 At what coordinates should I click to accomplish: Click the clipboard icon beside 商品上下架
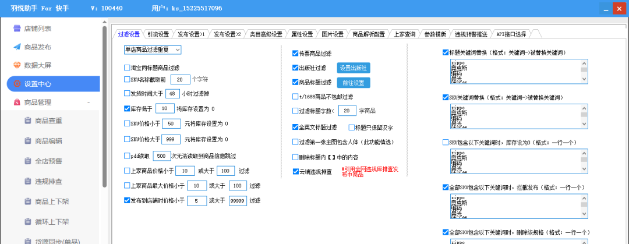click(28, 201)
